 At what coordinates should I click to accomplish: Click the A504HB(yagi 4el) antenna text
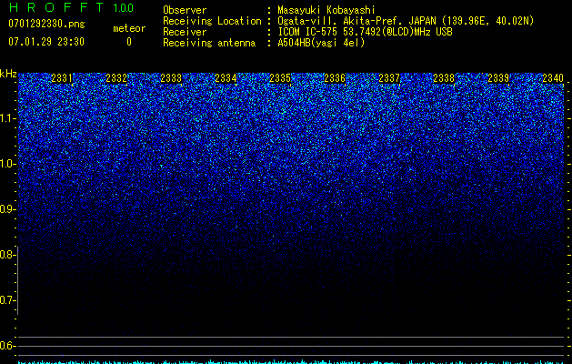tap(321, 43)
